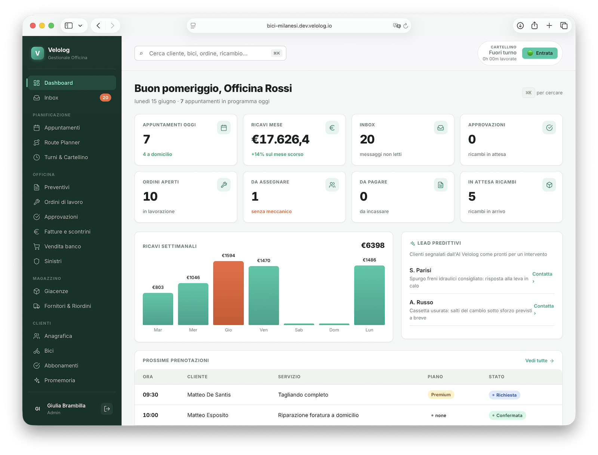Click the Approvazioni check icon in sidebar

pos(37,217)
